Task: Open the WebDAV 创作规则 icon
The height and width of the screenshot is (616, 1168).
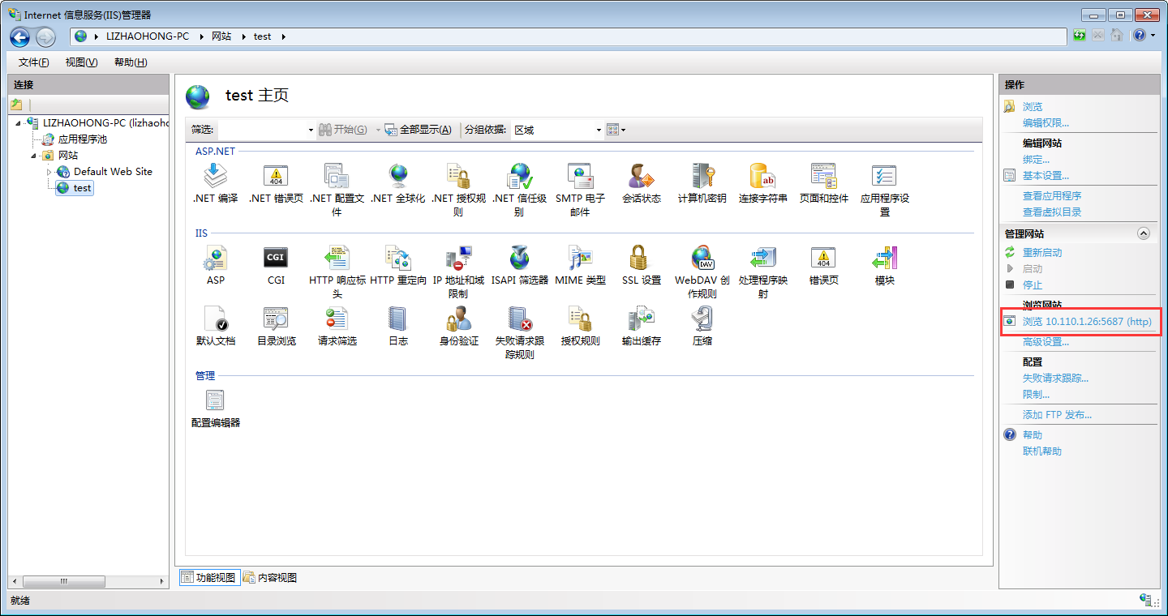Action: [702, 258]
